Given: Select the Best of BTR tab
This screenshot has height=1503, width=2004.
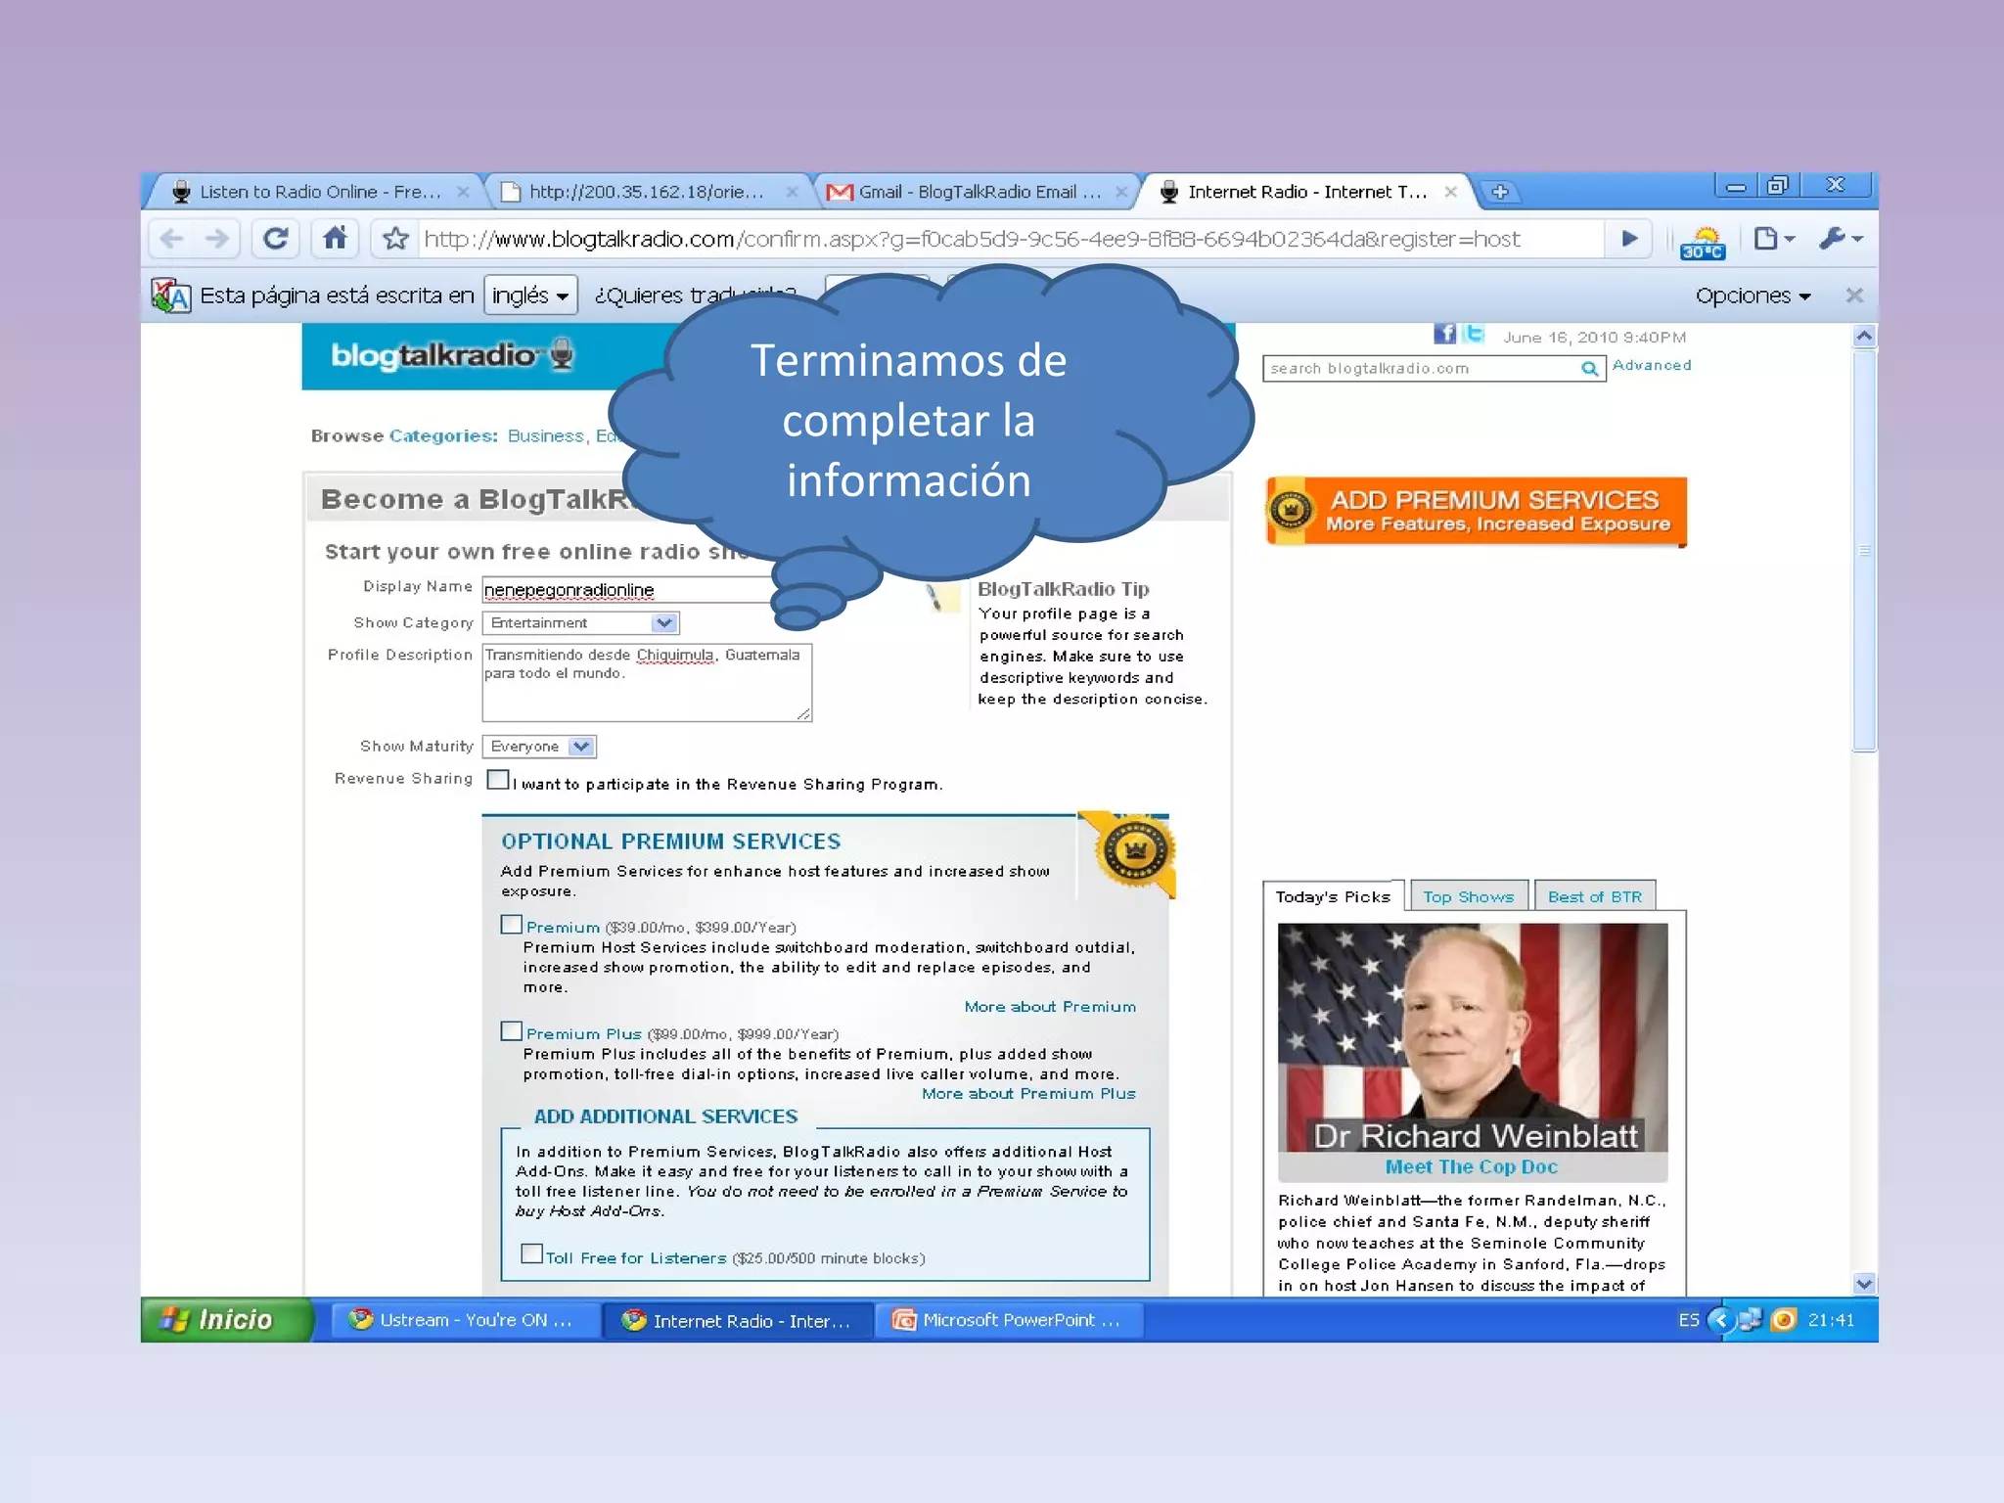Looking at the screenshot, I should 1595,896.
